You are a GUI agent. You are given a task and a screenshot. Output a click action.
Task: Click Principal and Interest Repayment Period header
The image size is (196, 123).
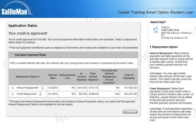coord(109,76)
